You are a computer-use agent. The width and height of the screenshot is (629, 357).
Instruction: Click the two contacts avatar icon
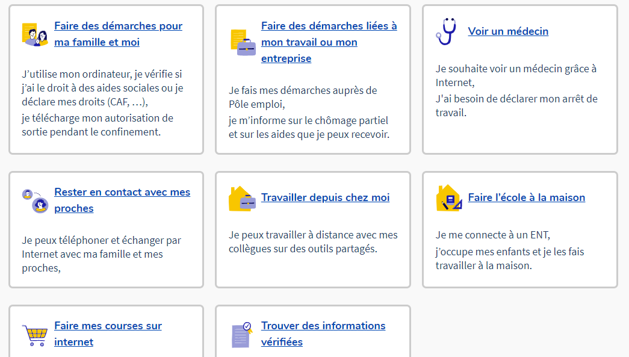tap(35, 200)
